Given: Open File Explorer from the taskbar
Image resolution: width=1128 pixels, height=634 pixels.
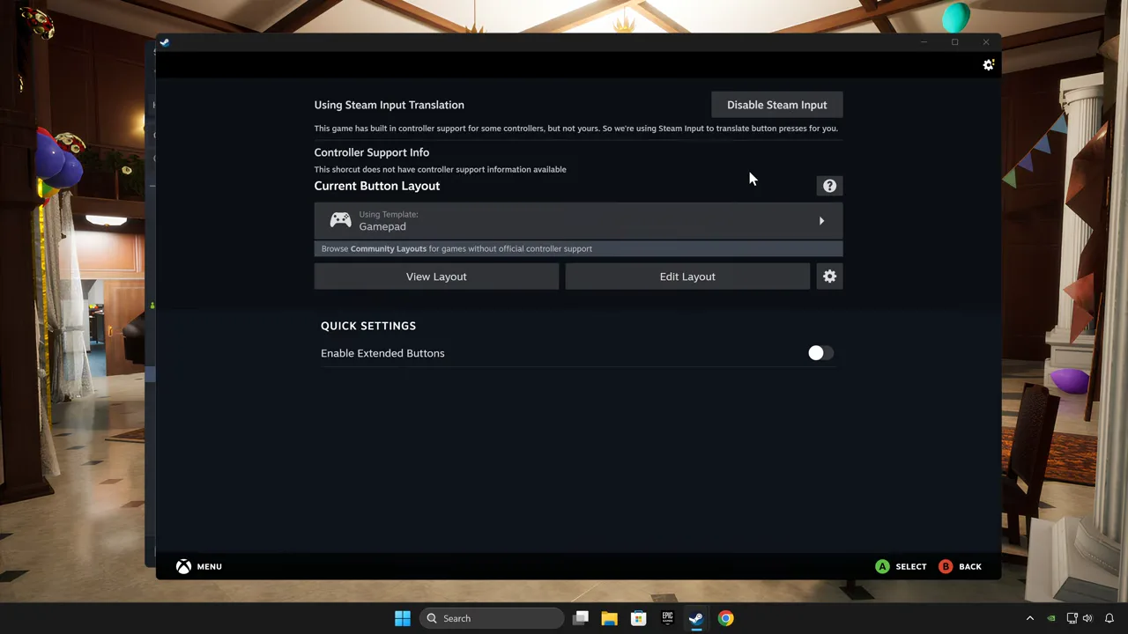Looking at the screenshot, I should tap(609, 618).
